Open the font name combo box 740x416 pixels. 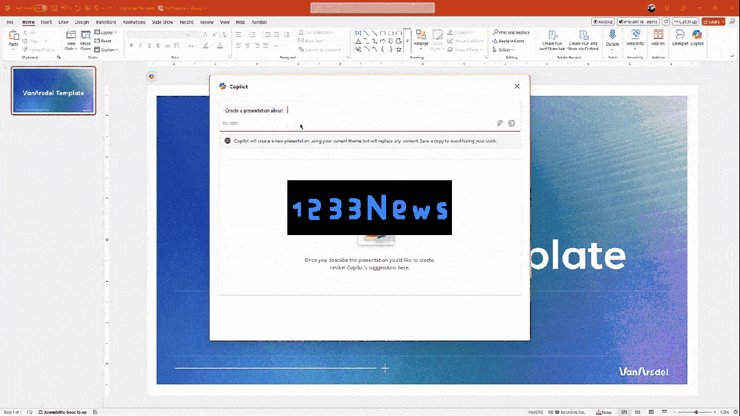click(155, 34)
